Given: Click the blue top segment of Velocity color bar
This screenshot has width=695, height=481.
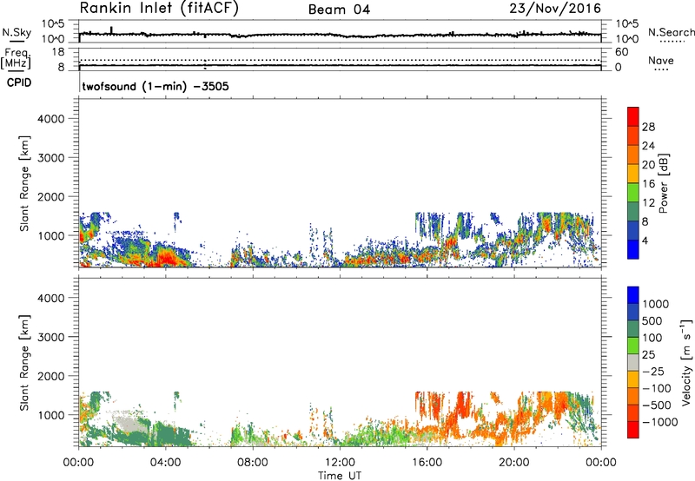Looking at the screenshot, I should pos(633,295).
